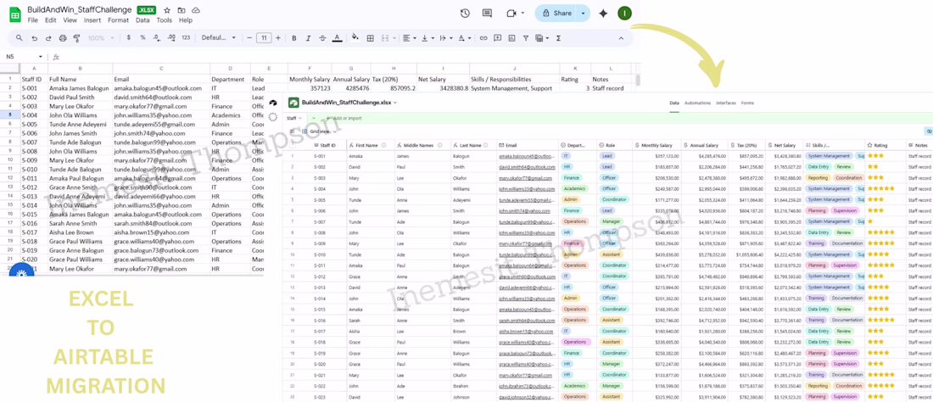Open the comments icon in Sheets

(488, 13)
